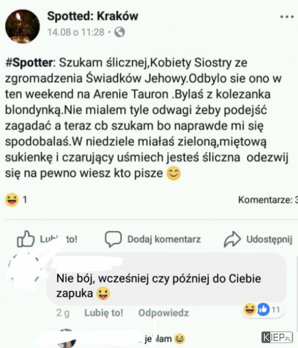
Task: Click the Spotted: Kraków profile picture
Action: (x=22, y=26)
